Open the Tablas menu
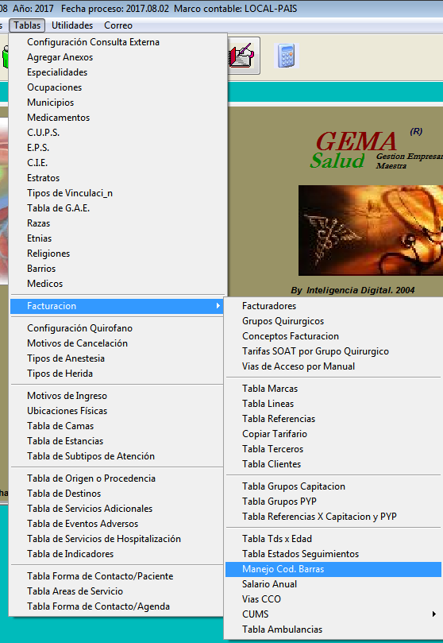Image resolution: width=443 pixels, height=643 pixels. pos(27,25)
